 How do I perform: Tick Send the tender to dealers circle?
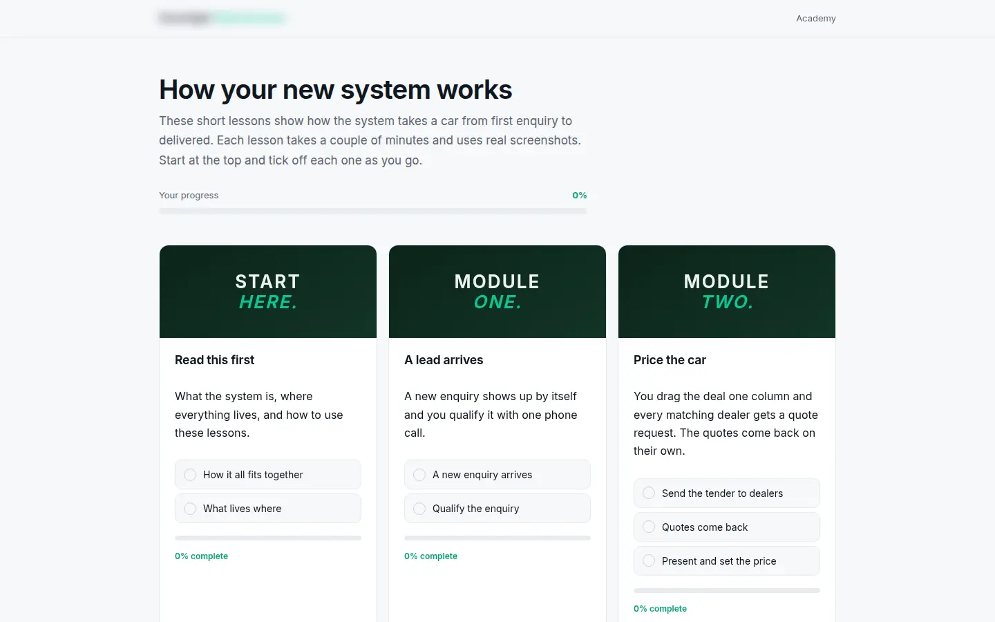tap(649, 493)
